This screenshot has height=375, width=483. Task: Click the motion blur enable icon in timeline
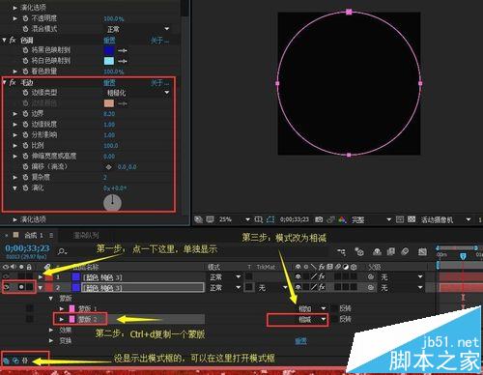(x=405, y=251)
